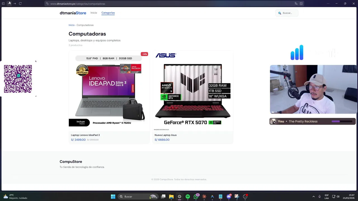Screen dimensions: 358x201
Task: Click the webcam video overlay
Action: (x=313, y=89)
